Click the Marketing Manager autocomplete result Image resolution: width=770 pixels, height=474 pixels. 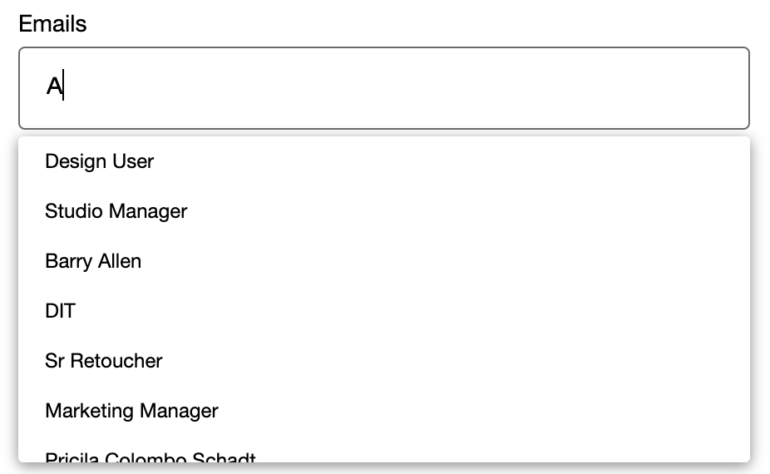pos(384,411)
